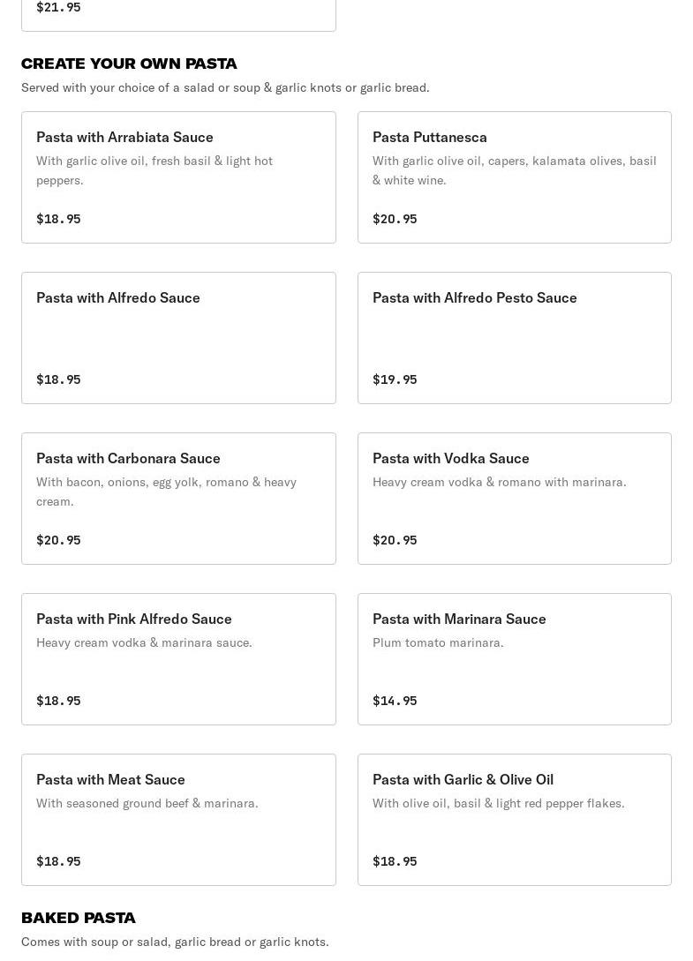Select the Pasta Puttanesca menu card
Viewport: 693px width, 961px height.
click(515, 177)
